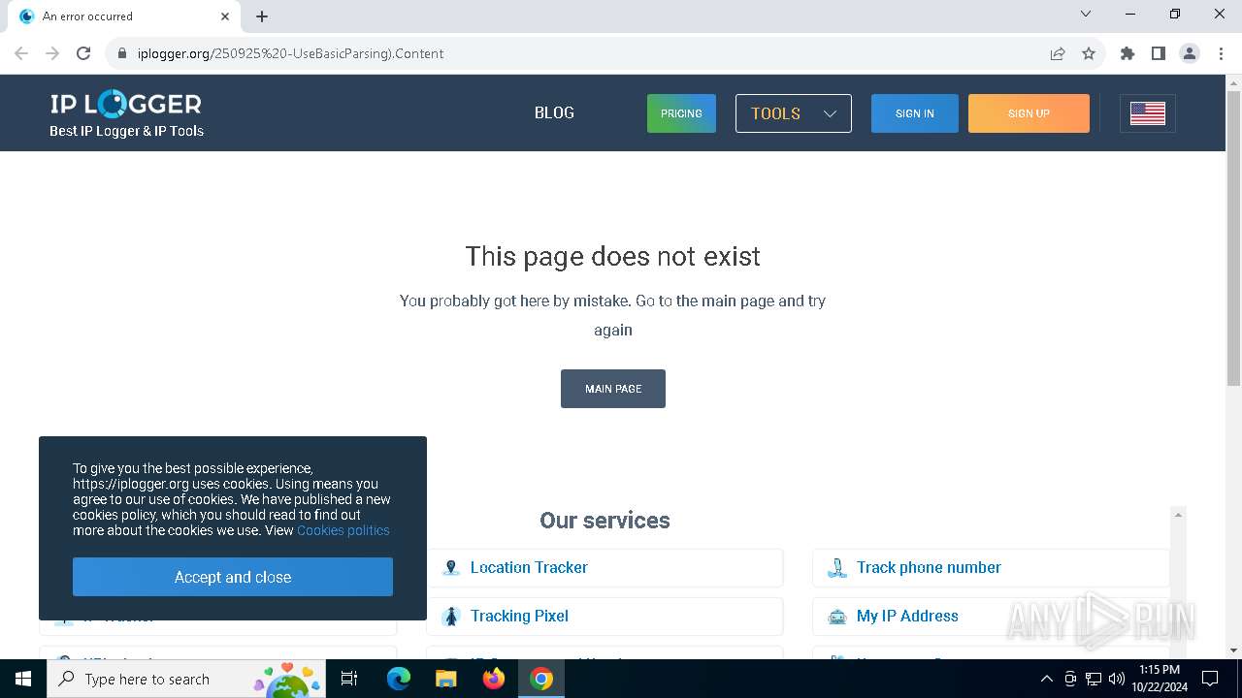Close the 'An error occurred' tab
1242x698 pixels.
pyautogui.click(x=225, y=16)
